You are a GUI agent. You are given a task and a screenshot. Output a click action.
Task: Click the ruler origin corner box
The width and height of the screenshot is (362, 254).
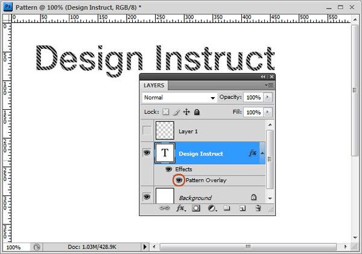7,18
